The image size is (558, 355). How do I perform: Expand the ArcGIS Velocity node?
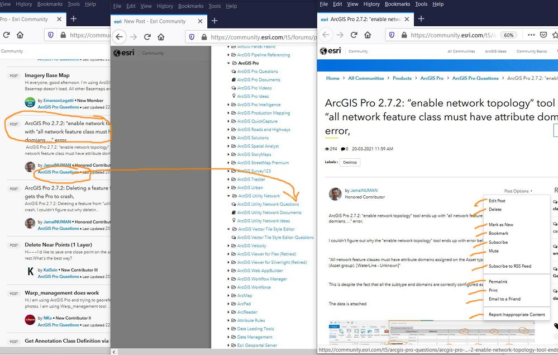(228, 245)
